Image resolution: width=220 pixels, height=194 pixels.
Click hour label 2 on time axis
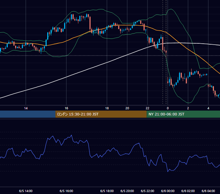point(188,108)
